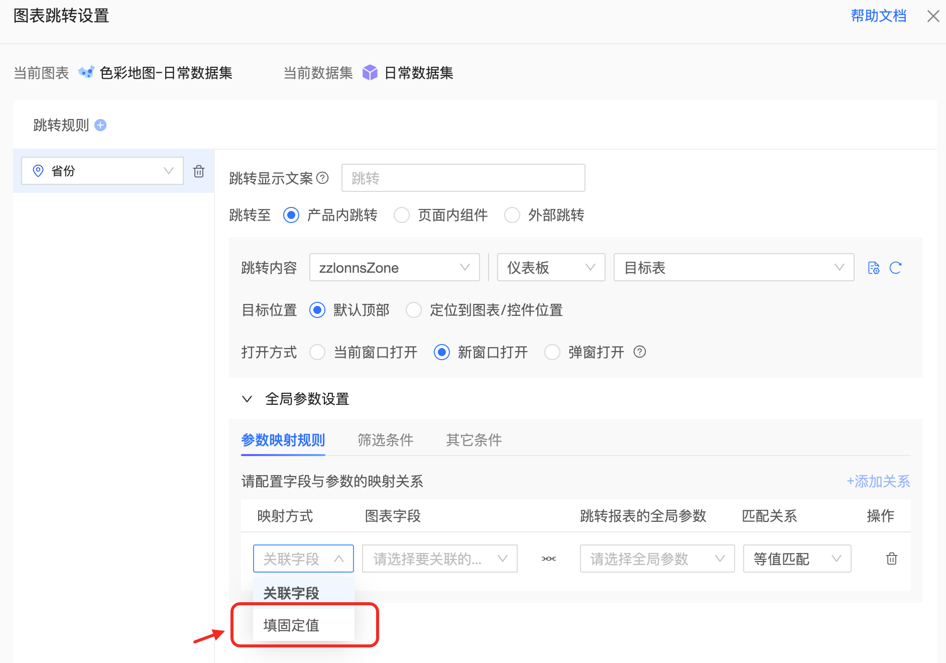This screenshot has height=663, width=946.
Task: Open target dashboard settings icon
Action: point(874,268)
